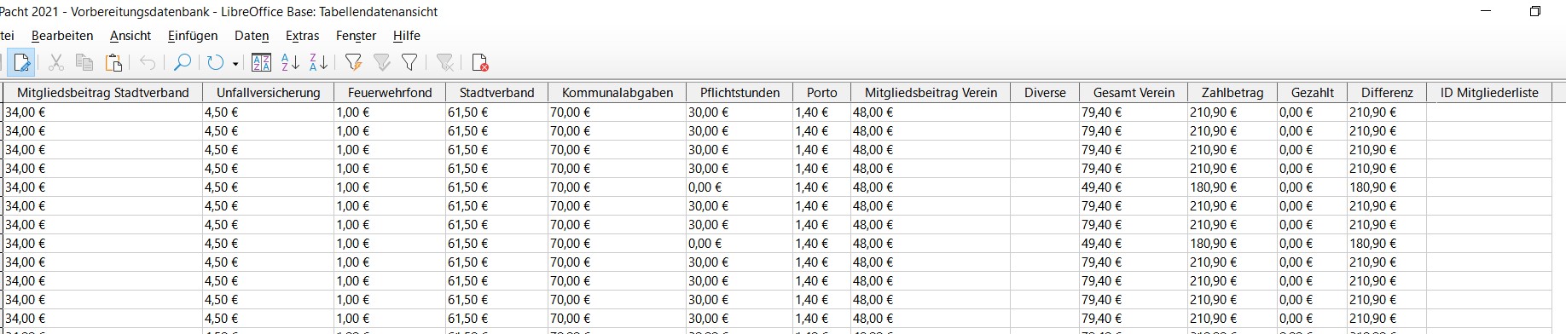Select the Pflichtstunden column header
1566x334 pixels.
[x=739, y=92]
